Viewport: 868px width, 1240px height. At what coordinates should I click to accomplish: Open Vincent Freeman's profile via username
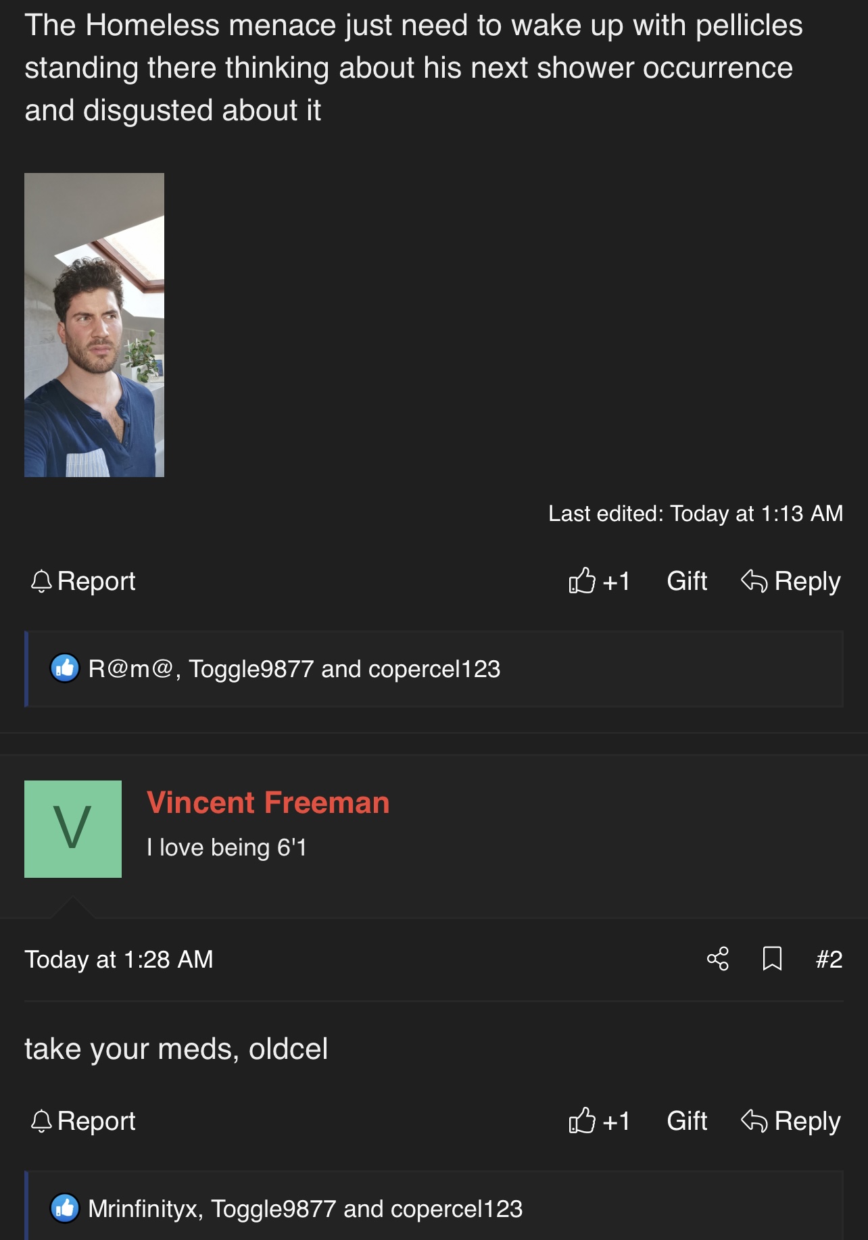click(268, 803)
